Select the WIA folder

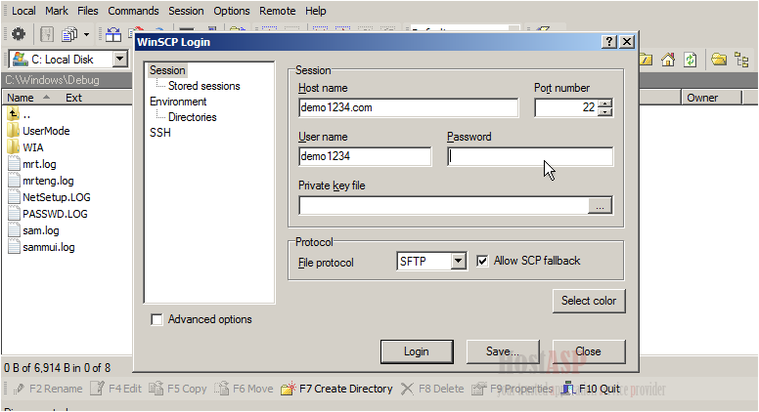point(26,147)
